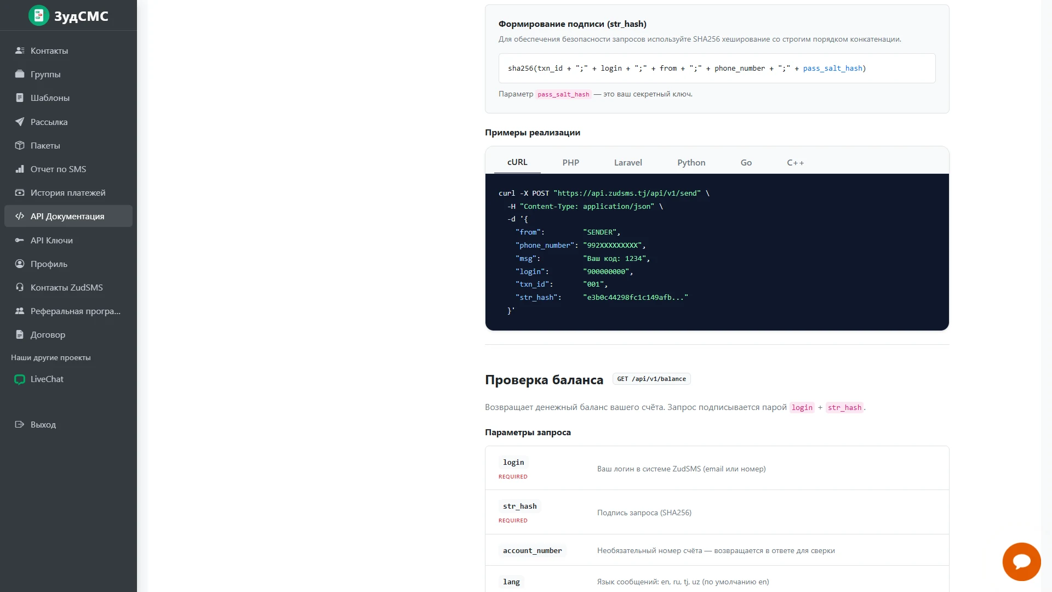Click the cURL code block
1052x592 pixels.
(x=717, y=252)
